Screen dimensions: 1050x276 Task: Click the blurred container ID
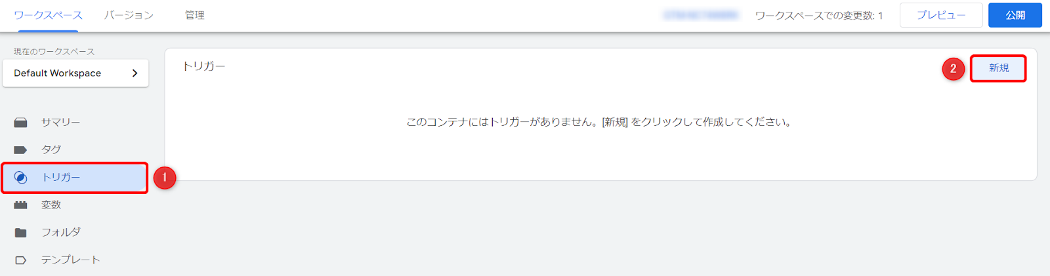pyautogui.click(x=702, y=15)
